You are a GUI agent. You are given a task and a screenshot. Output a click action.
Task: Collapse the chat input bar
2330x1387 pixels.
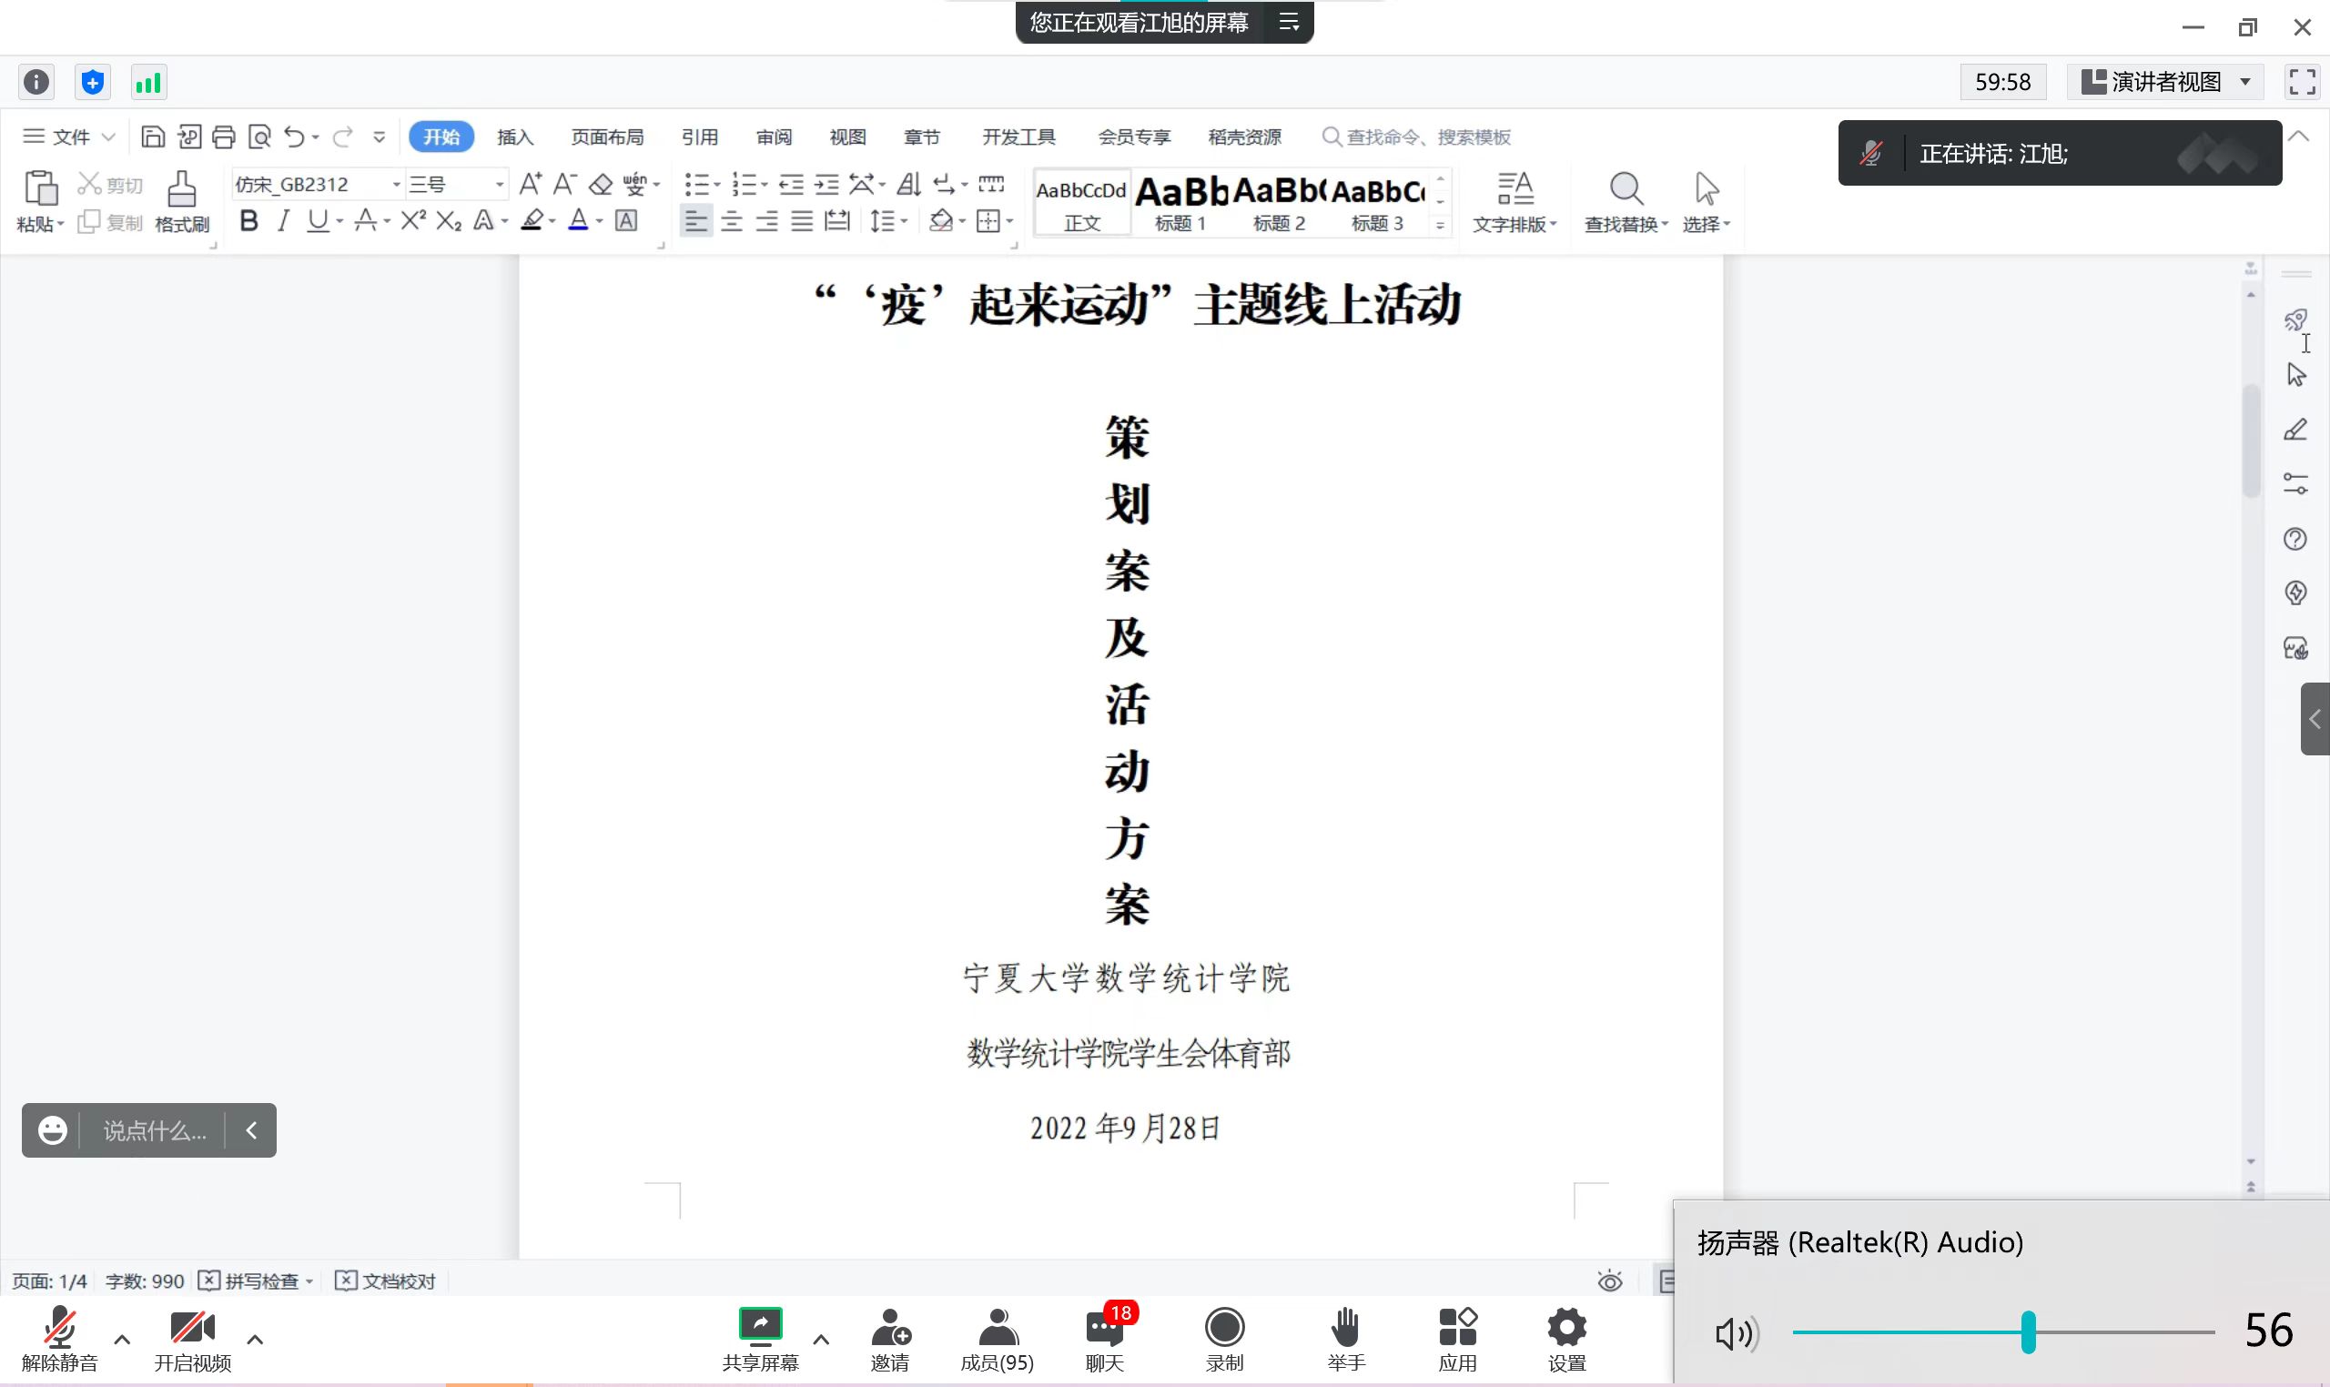pyautogui.click(x=251, y=1131)
